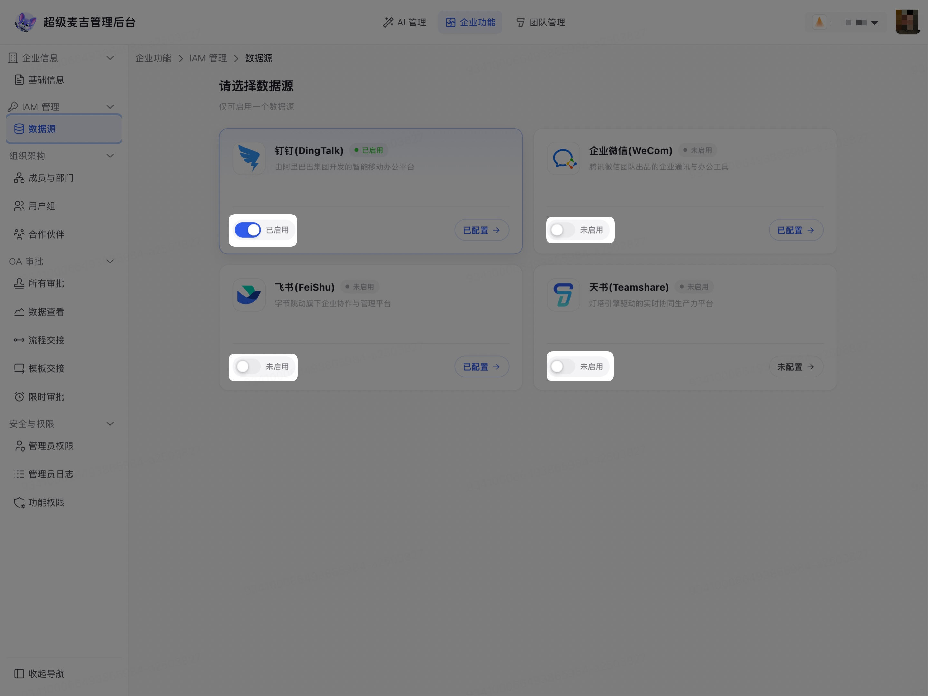Collapse the 企业信息 sidebar section
Image resolution: width=928 pixels, height=696 pixels.
[x=110, y=58]
